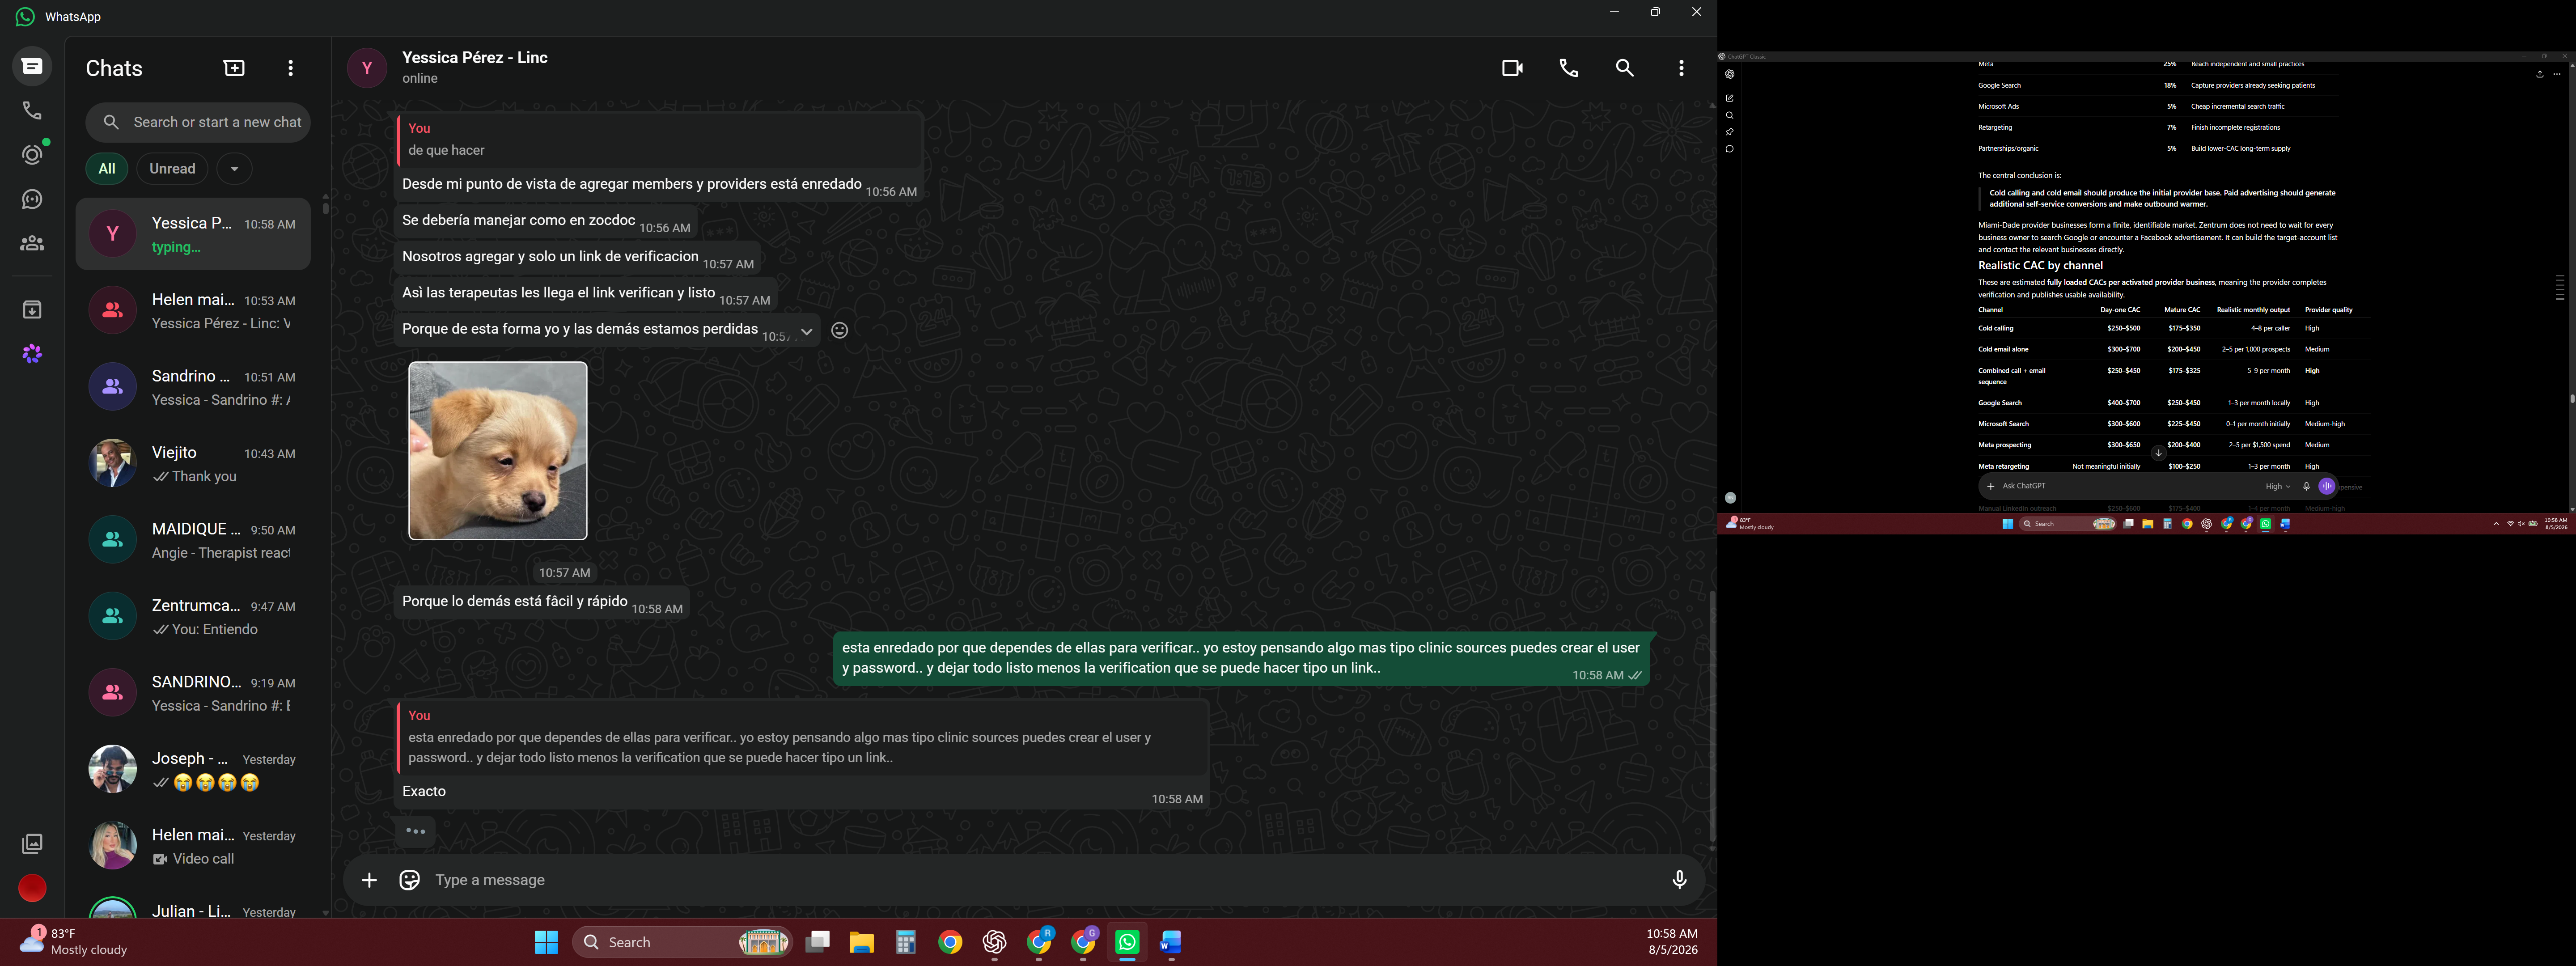Start a video call with Yessica Pérez

[1512, 68]
